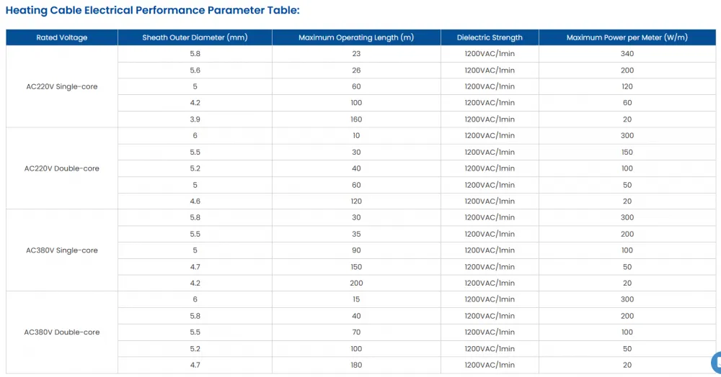Select the AC380V Single-core cell
Viewport: 721px width, 377px height.
tap(61, 250)
